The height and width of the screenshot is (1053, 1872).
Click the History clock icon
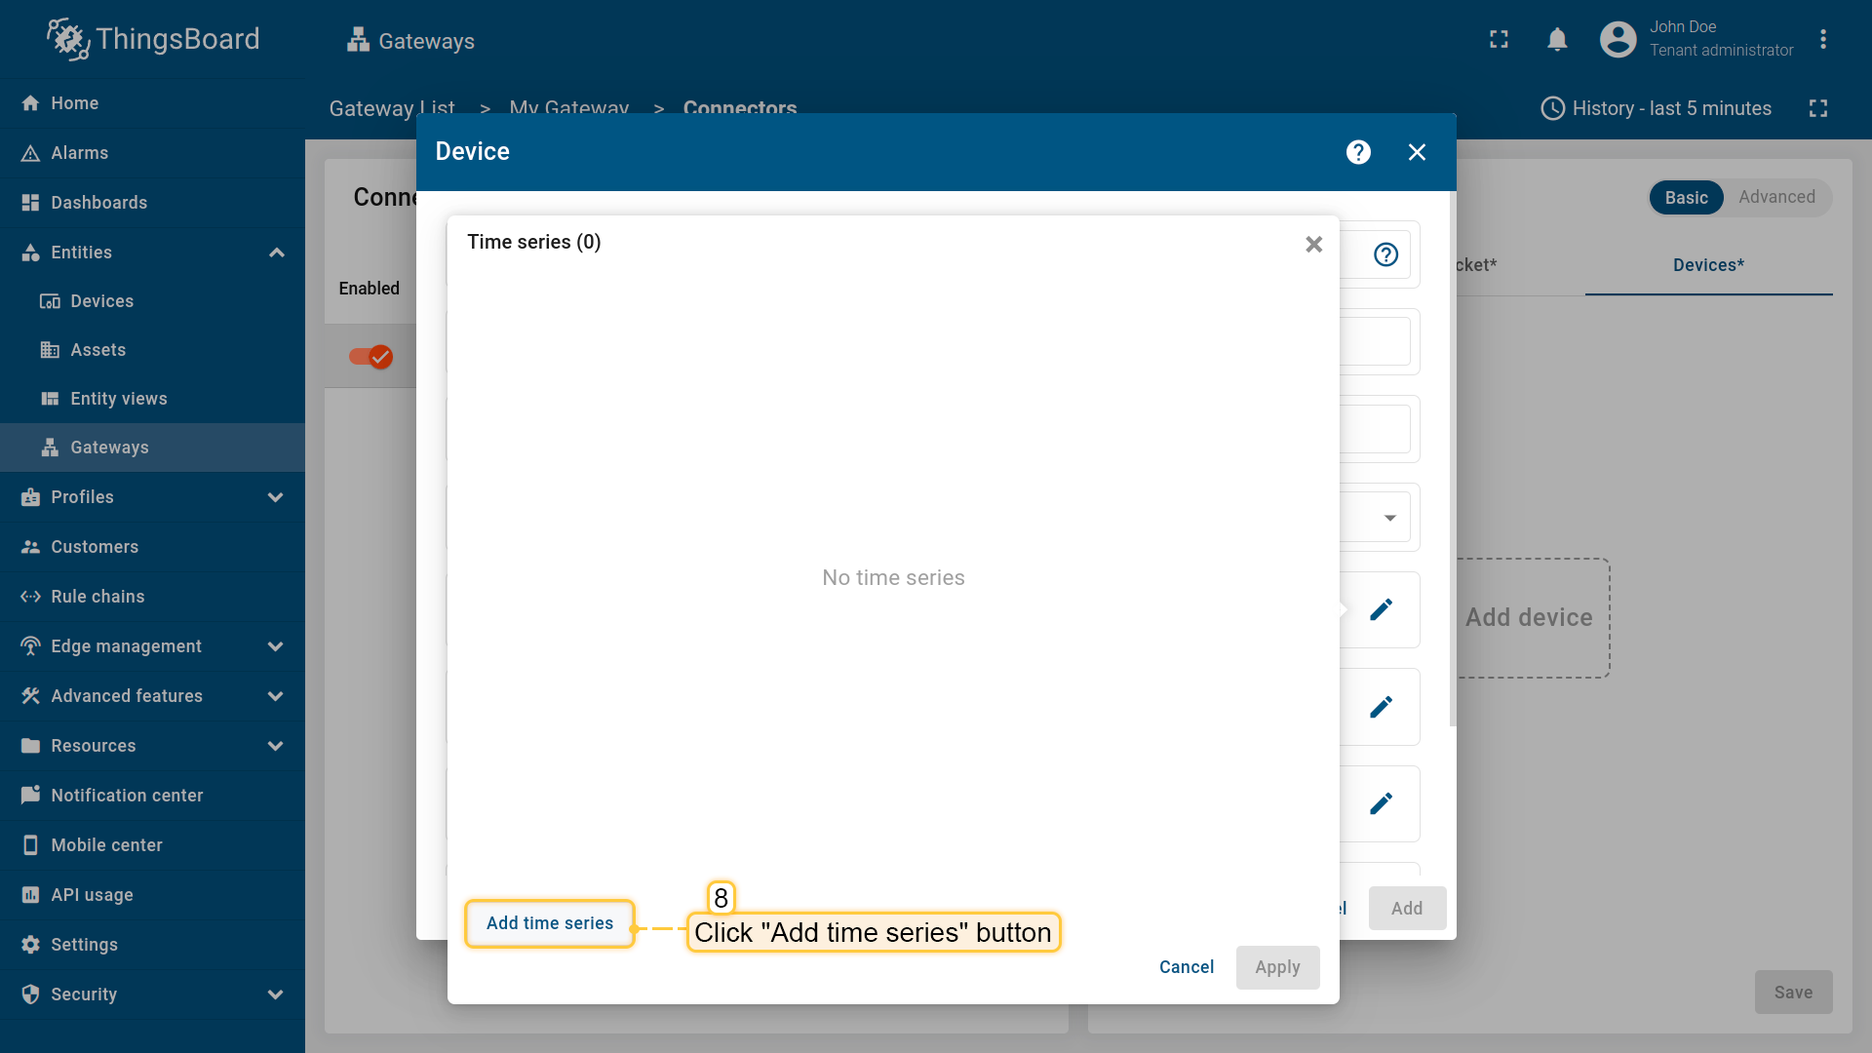tap(1552, 108)
